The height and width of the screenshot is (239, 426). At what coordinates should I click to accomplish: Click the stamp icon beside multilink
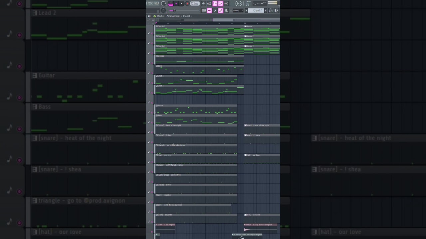coord(226,11)
